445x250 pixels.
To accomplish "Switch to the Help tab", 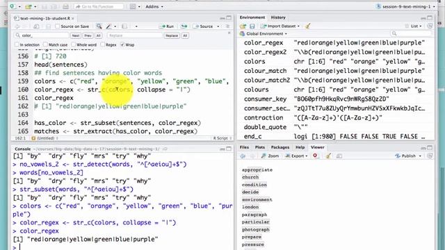I will (x=300, y=147).
